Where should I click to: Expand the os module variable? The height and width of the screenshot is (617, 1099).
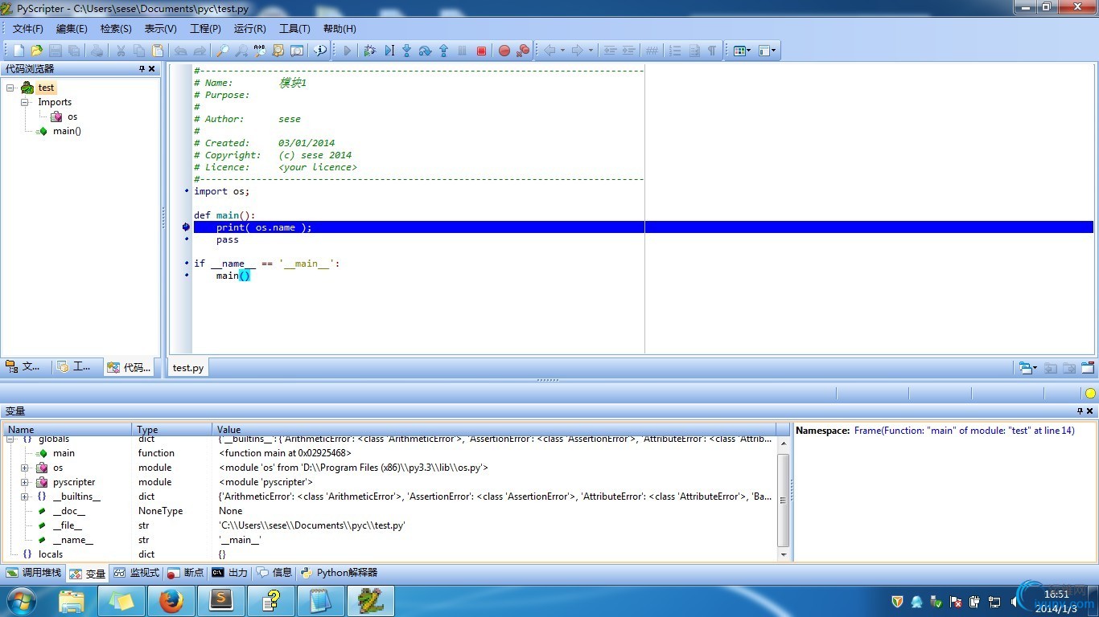click(25, 468)
